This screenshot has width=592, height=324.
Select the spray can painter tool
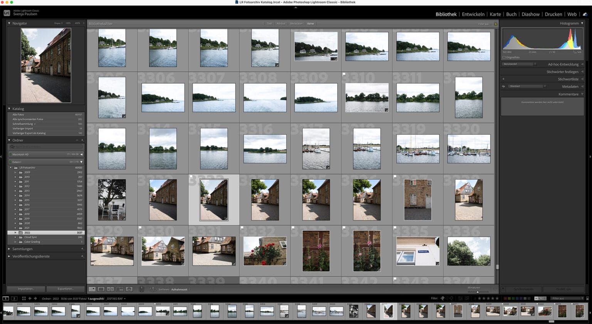click(141, 289)
